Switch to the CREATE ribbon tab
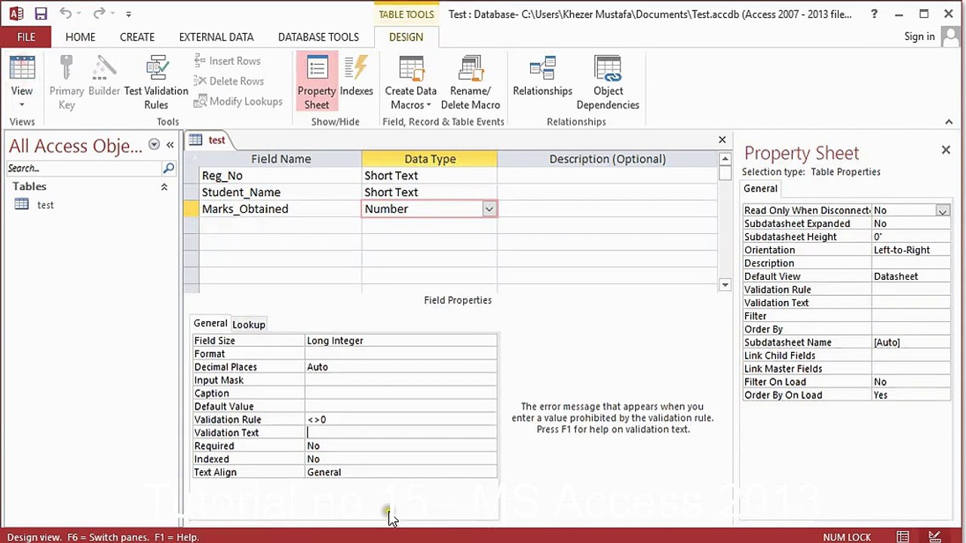The width and height of the screenshot is (966, 543). coord(137,37)
